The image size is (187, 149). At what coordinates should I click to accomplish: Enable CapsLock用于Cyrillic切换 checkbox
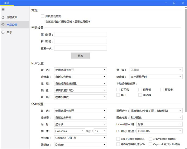(x=151, y=144)
